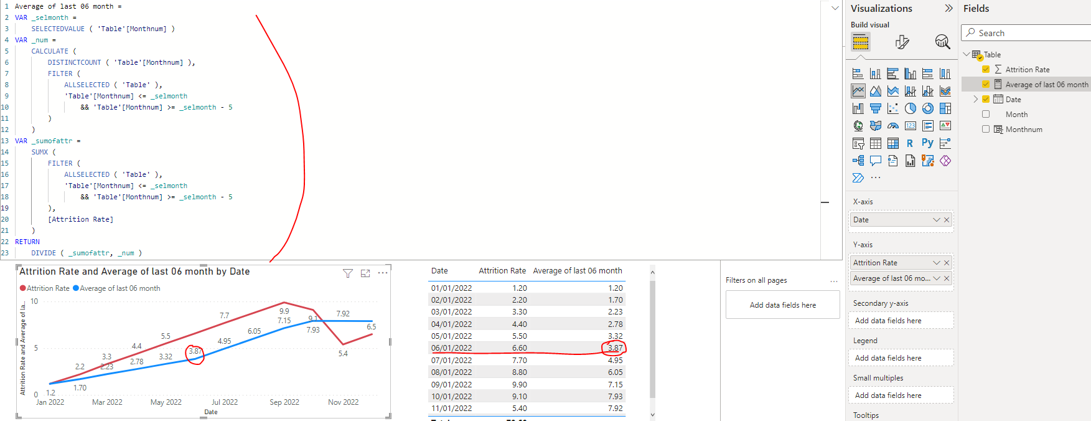Insert the Gauge visual
This screenshot has width=1091, height=421.
click(893, 126)
